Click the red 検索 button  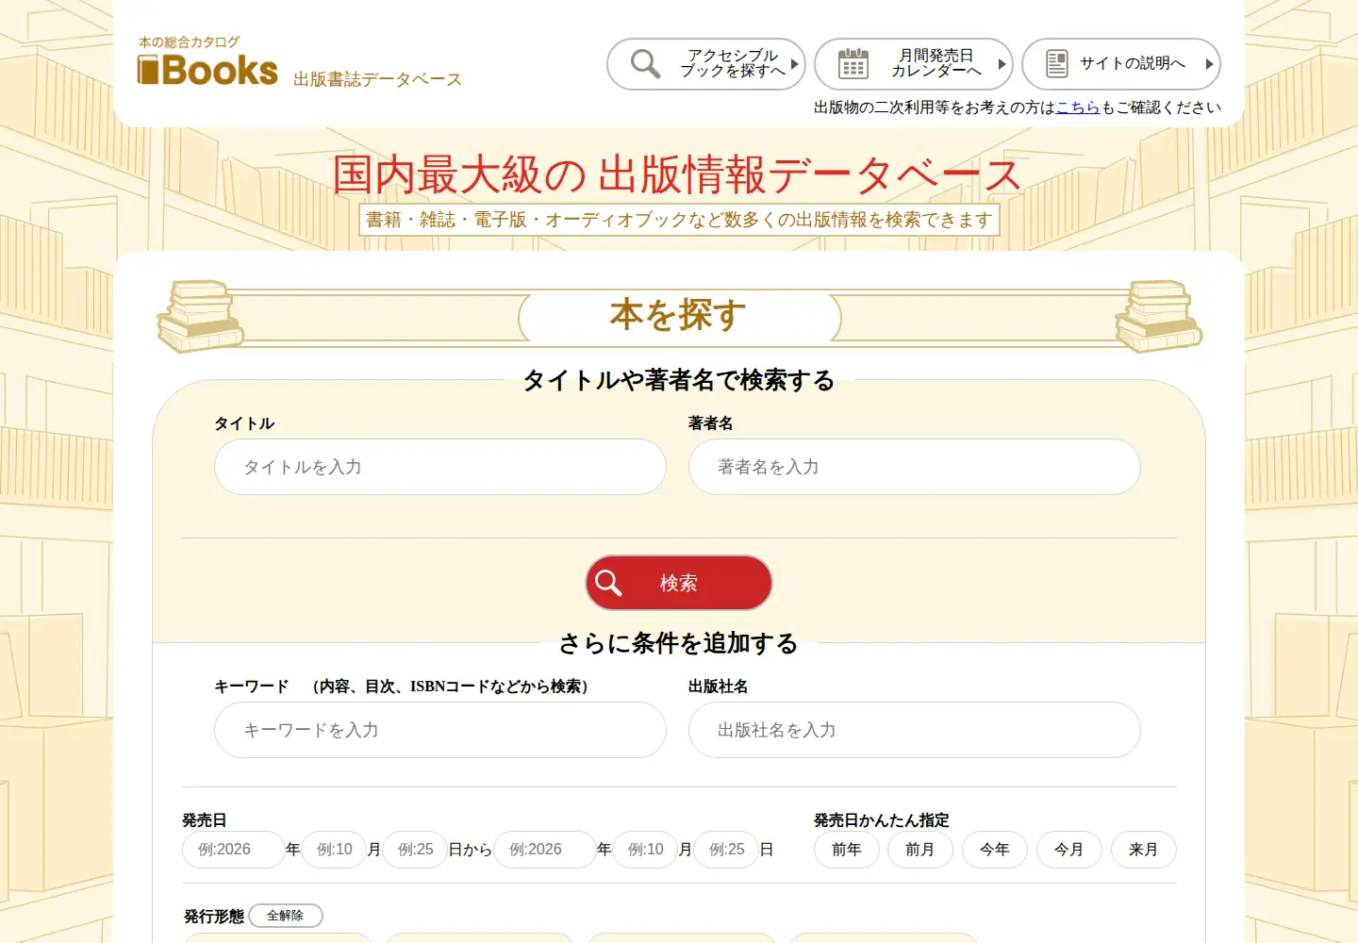tap(679, 583)
